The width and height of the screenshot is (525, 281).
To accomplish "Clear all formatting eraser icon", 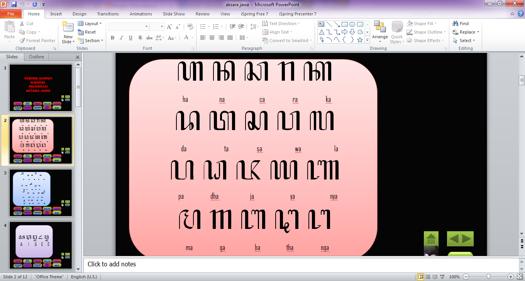I will (x=190, y=27).
